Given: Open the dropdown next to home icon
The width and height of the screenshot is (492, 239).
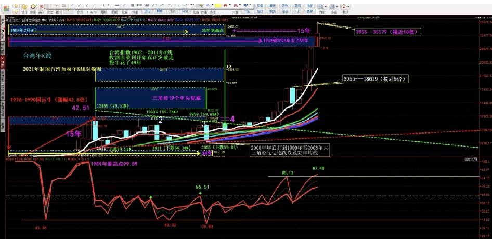Looking at the screenshot, I should 349,7.
